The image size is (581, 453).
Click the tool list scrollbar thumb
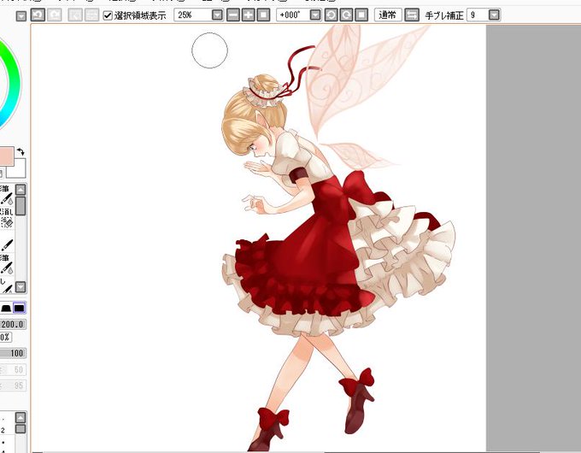[21, 205]
